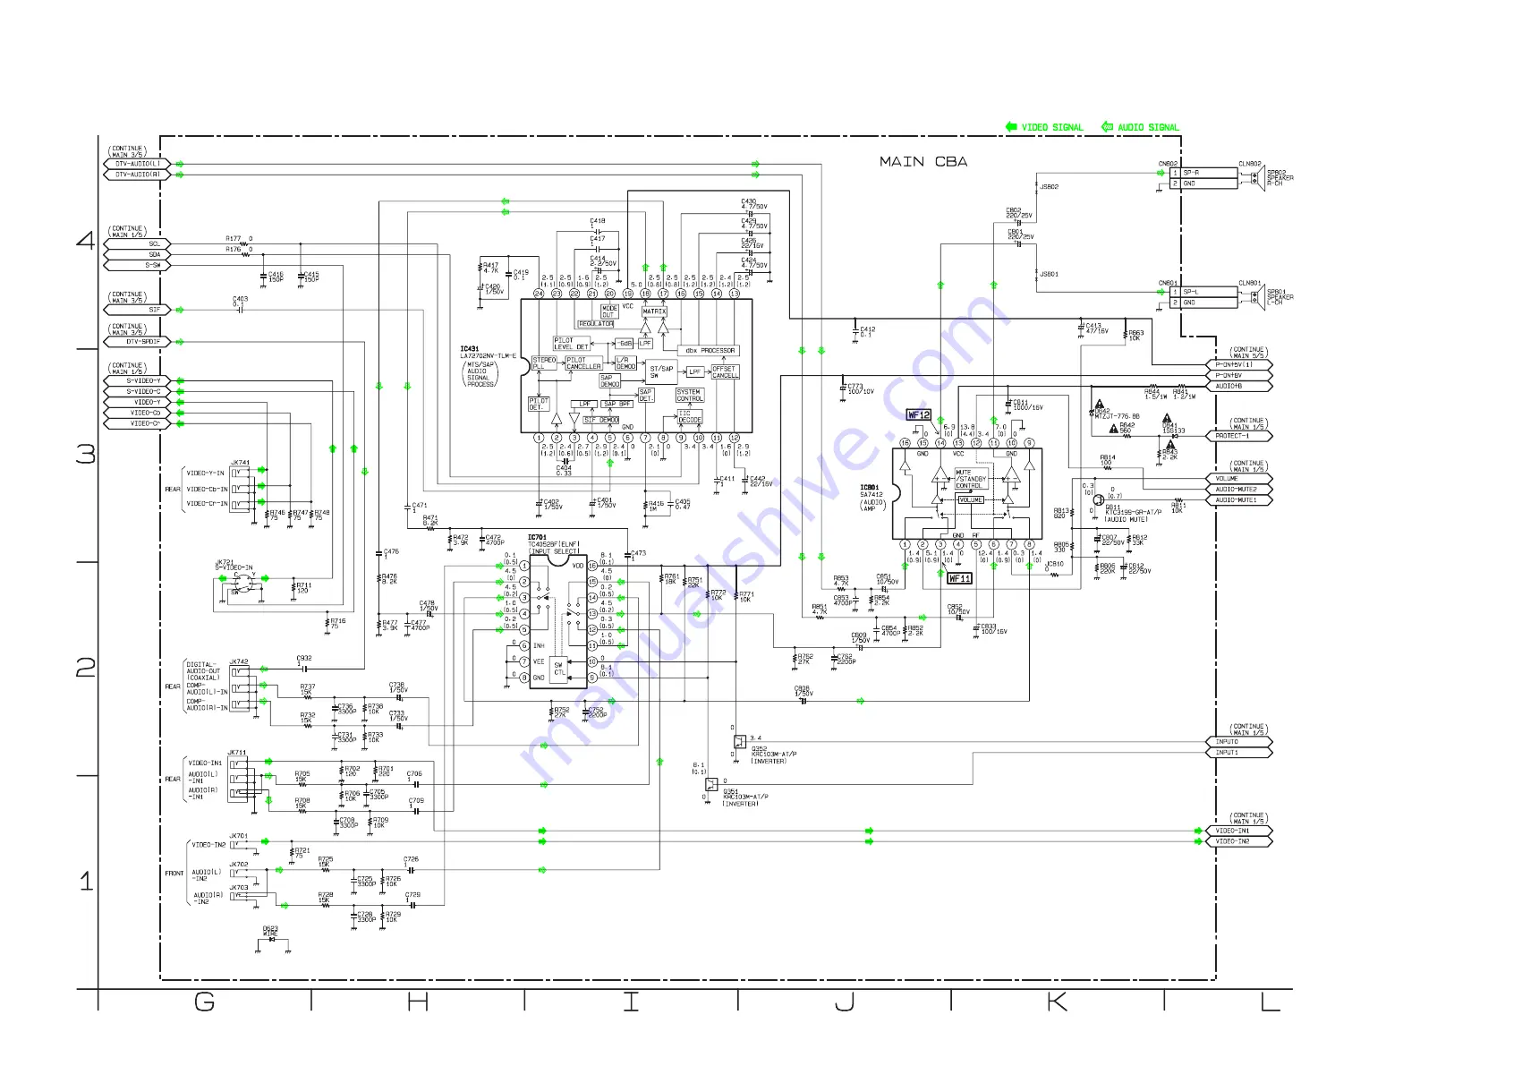The image size is (1522, 1066).
Task: Click the S-VIDEO-Y signal tag
Action: [x=138, y=381]
